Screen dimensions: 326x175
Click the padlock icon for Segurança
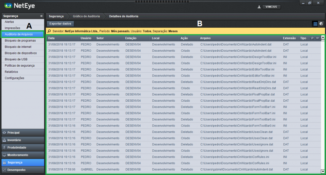coord(4,162)
